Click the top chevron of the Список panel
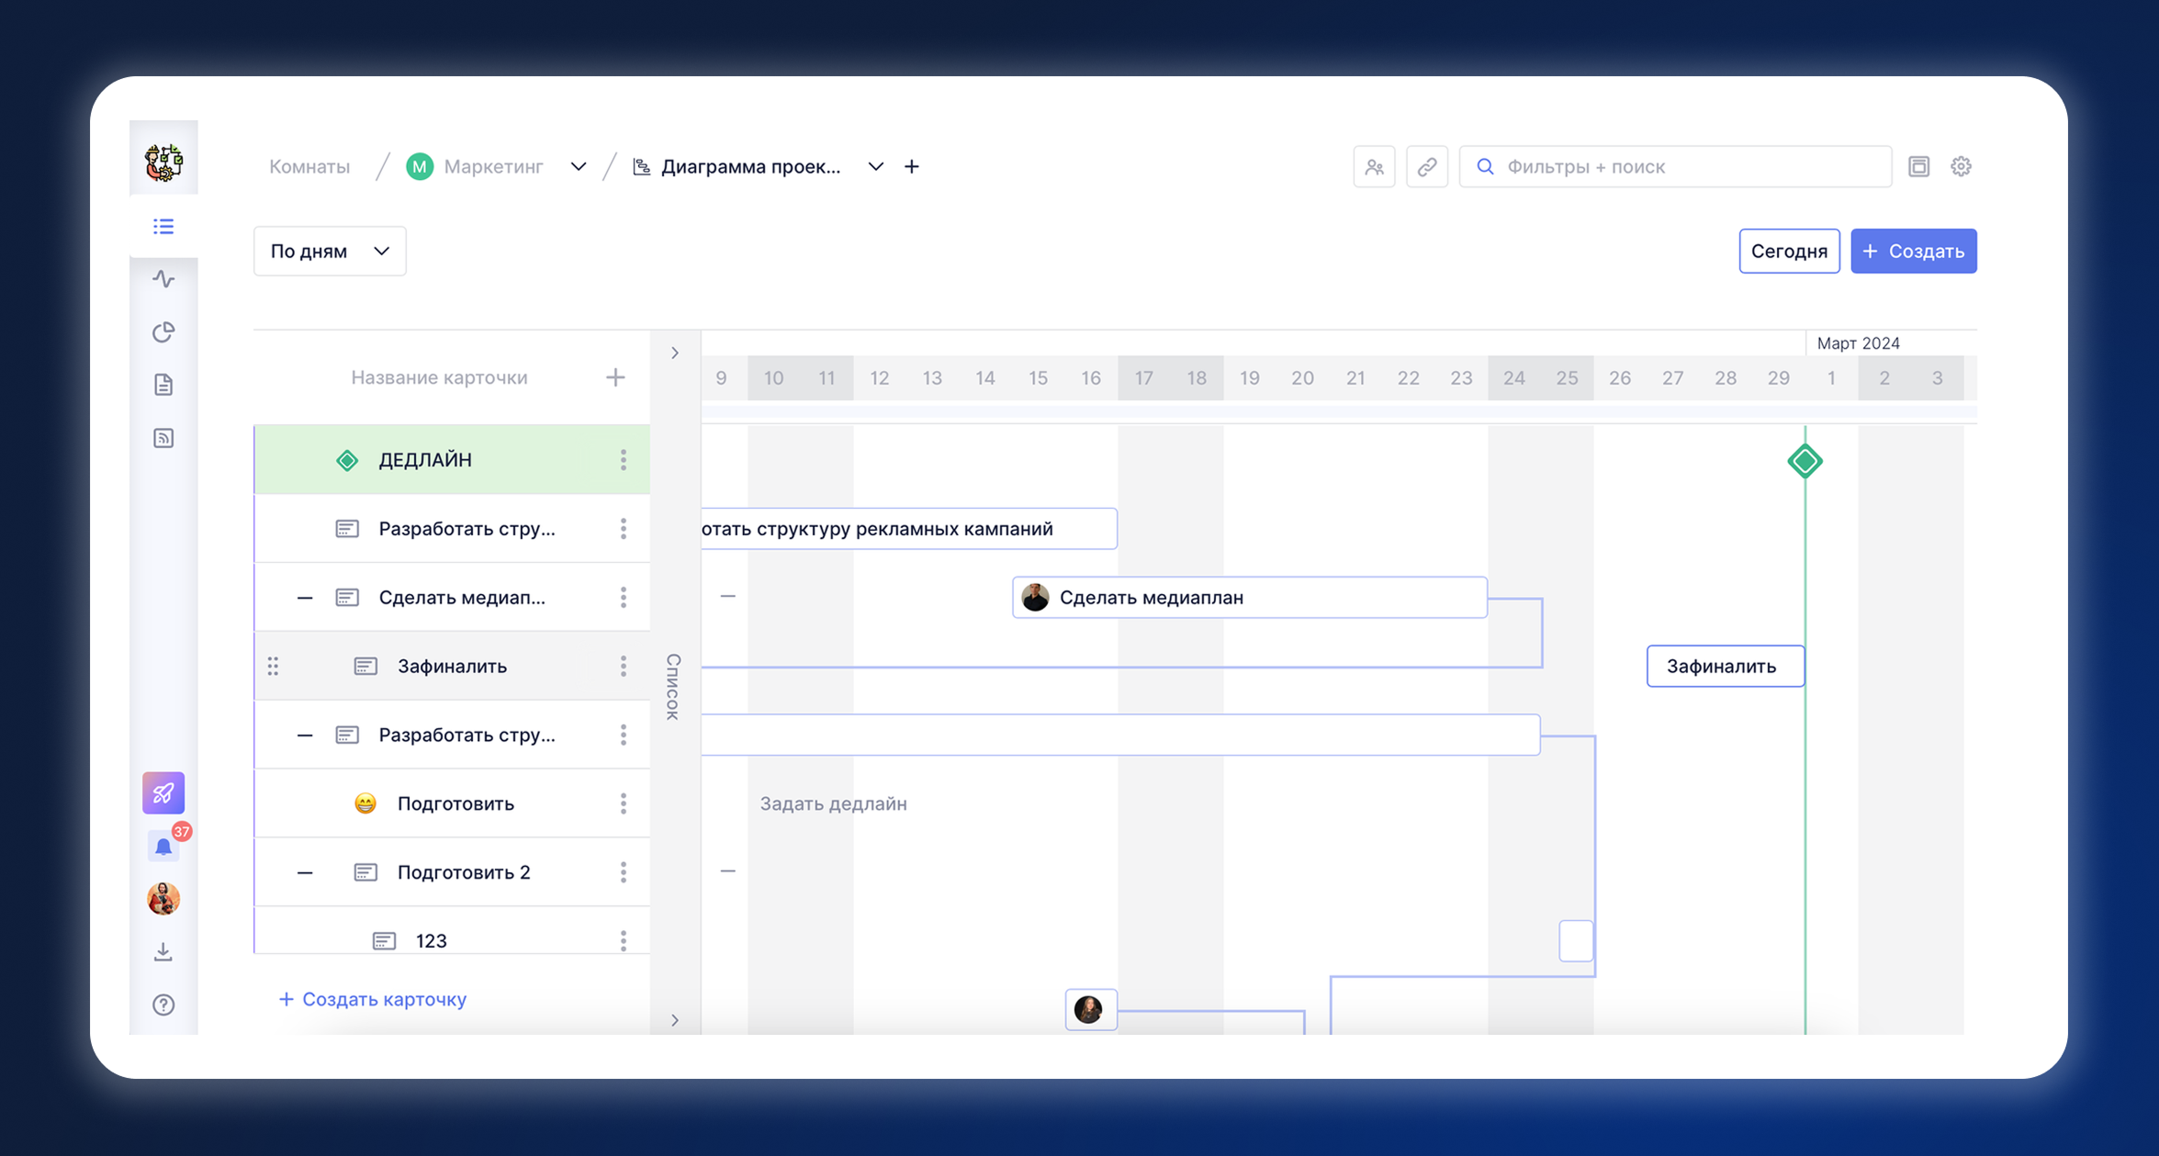The width and height of the screenshot is (2159, 1156). [675, 354]
